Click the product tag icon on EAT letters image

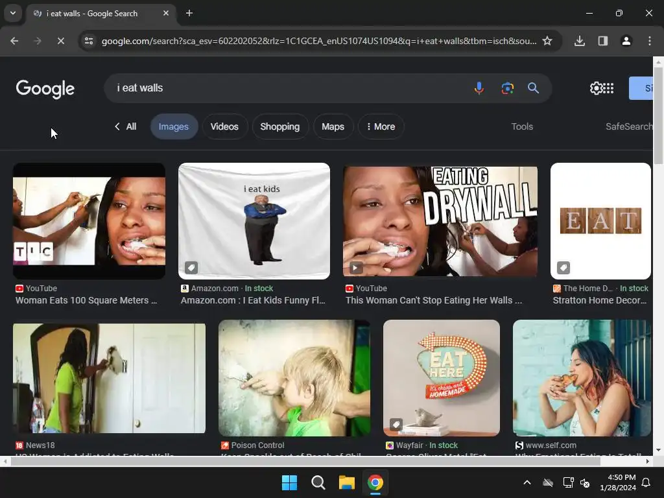click(x=563, y=268)
